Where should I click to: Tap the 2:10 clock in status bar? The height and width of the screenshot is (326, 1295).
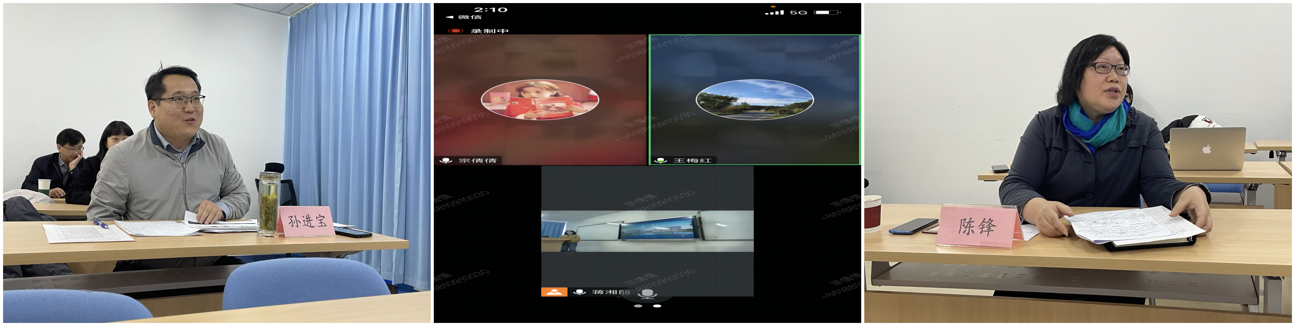pyautogui.click(x=491, y=9)
